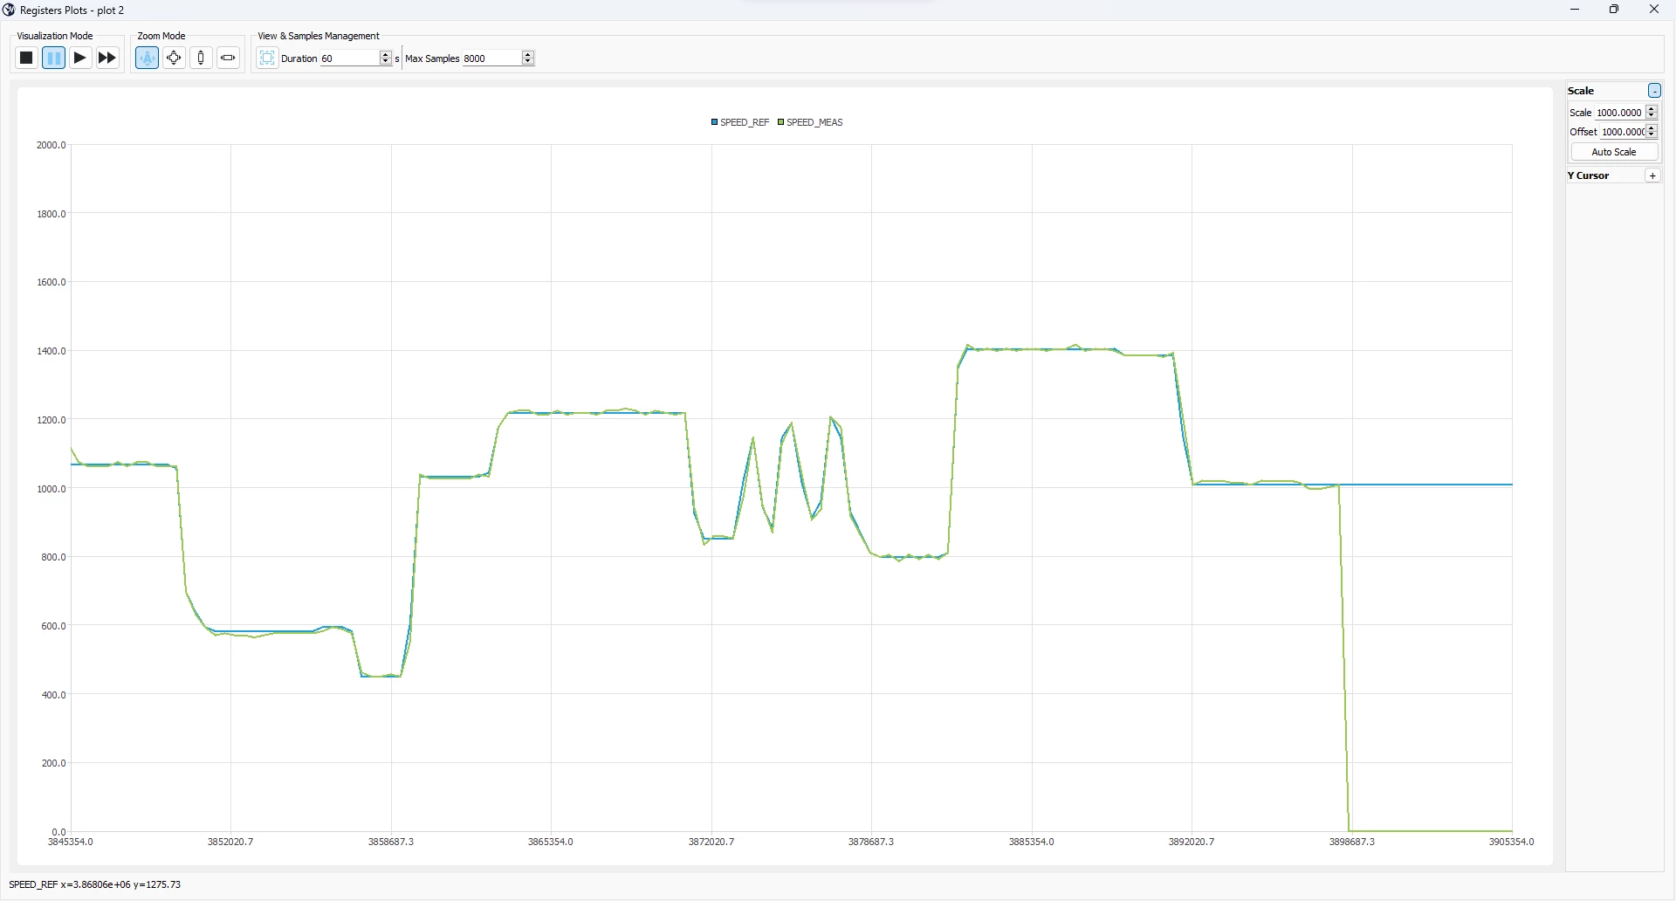This screenshot has height=901, width=1676.
Task: Select the horizontal zoom mode icon
Action: coord(228,58)
